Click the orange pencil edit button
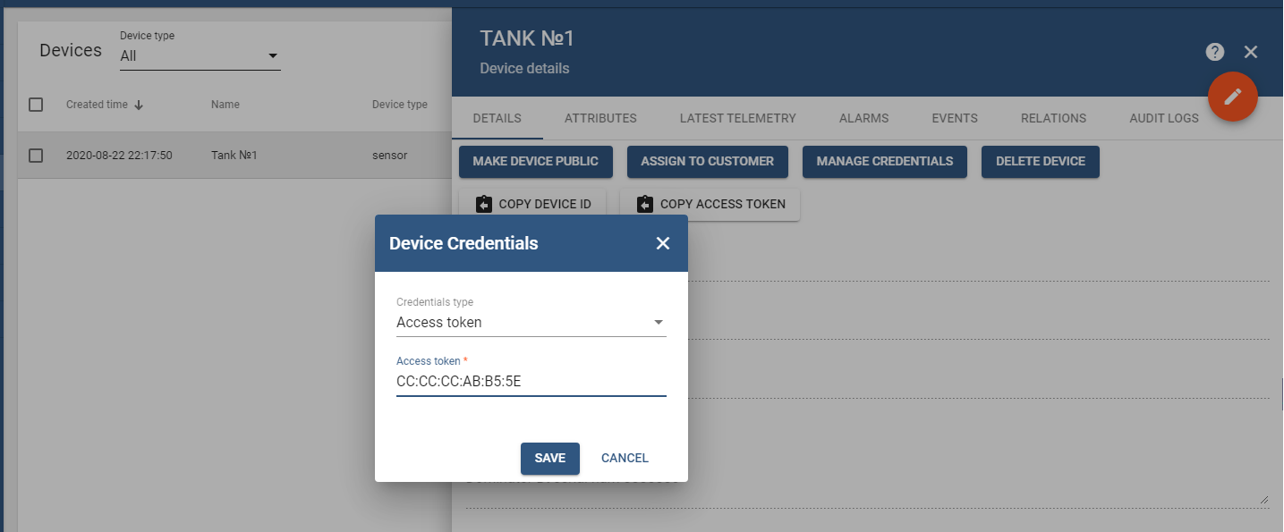Viewport: 1284px width, 532px height. (1233, 96)
